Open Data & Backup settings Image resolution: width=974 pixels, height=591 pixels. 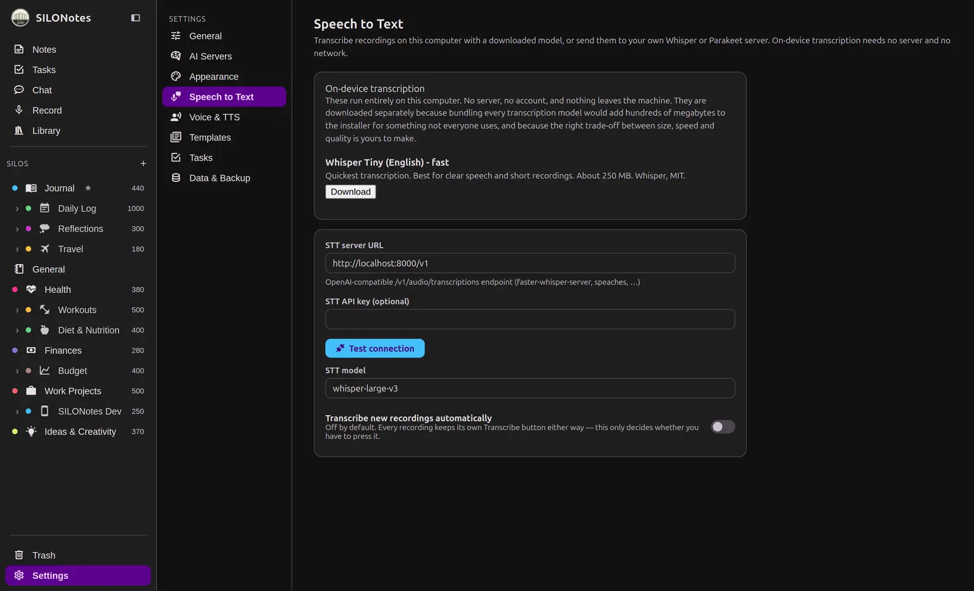224,178
